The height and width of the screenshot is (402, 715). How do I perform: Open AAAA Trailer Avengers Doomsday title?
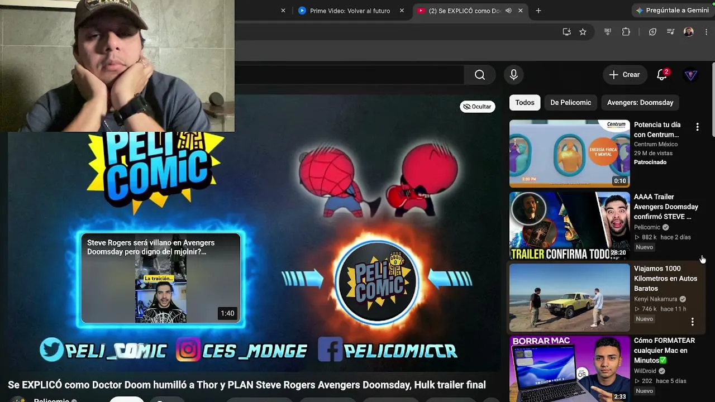coord(666,207)
